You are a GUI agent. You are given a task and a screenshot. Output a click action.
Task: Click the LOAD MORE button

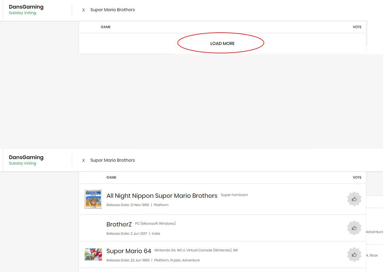[222, 44]
